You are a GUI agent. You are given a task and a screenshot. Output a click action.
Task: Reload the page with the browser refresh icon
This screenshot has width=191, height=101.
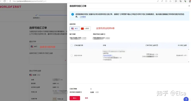[5, 1]
